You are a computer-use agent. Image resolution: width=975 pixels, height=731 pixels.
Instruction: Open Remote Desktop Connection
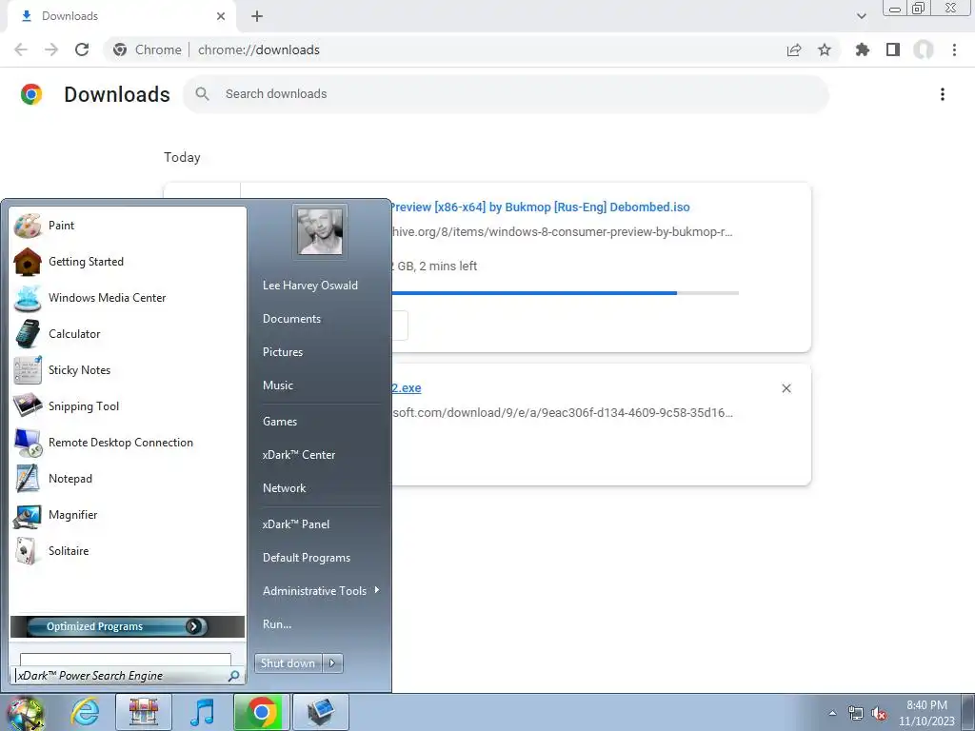[x=121, y=443]
